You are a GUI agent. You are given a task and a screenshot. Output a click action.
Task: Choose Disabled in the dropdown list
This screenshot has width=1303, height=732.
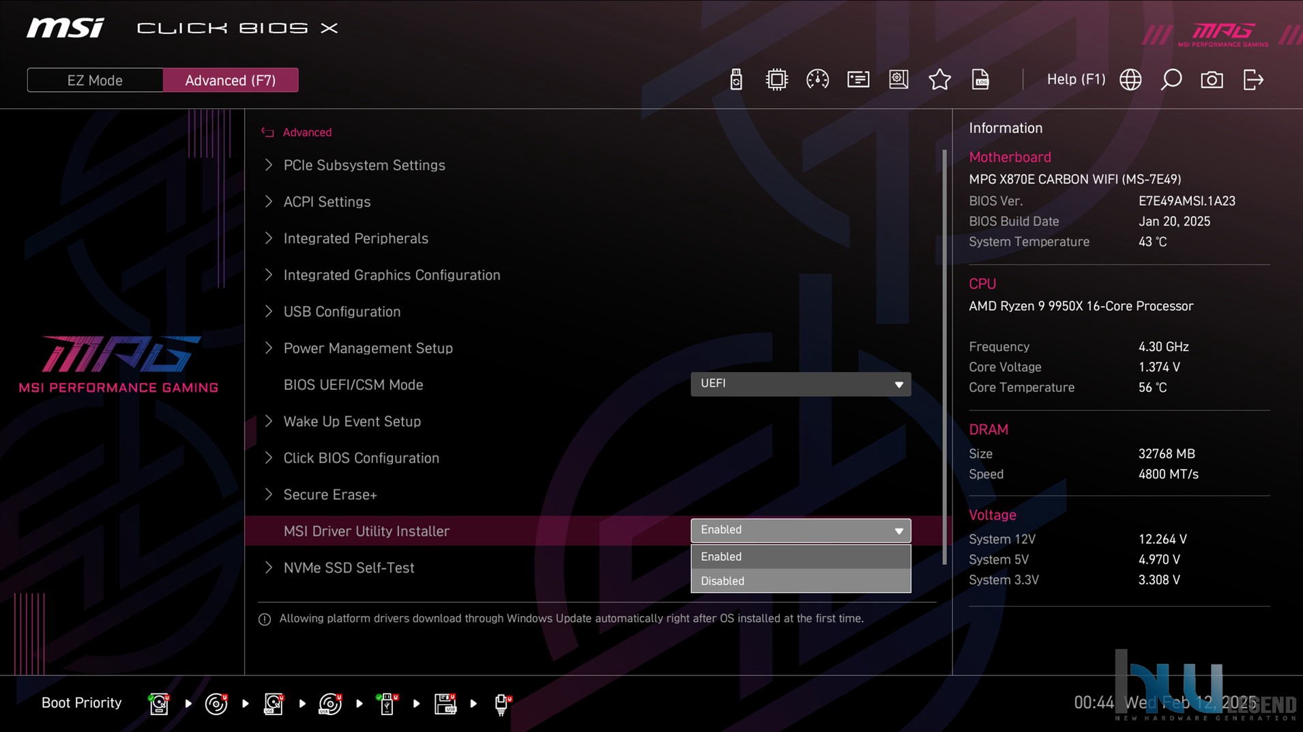(x=800, y=581)
